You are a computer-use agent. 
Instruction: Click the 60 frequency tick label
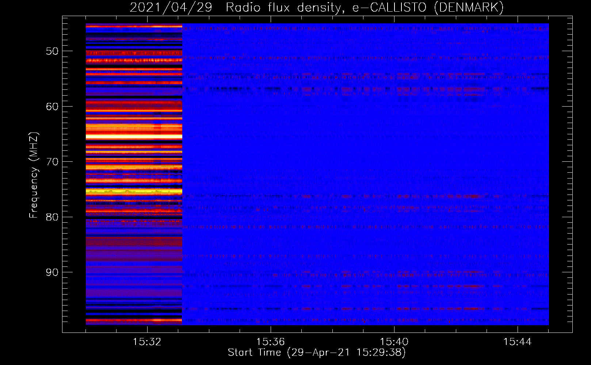coord(52,107)
